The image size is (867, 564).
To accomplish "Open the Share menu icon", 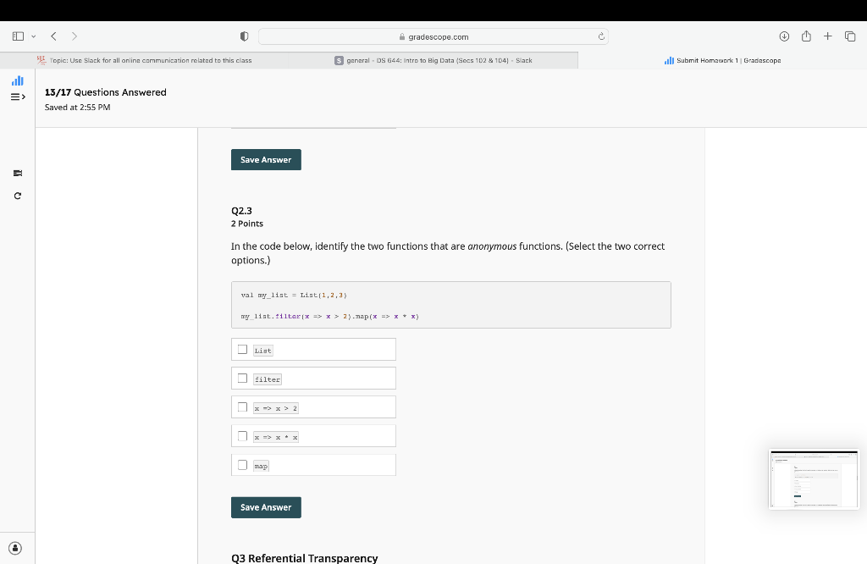I will [806, 36].
